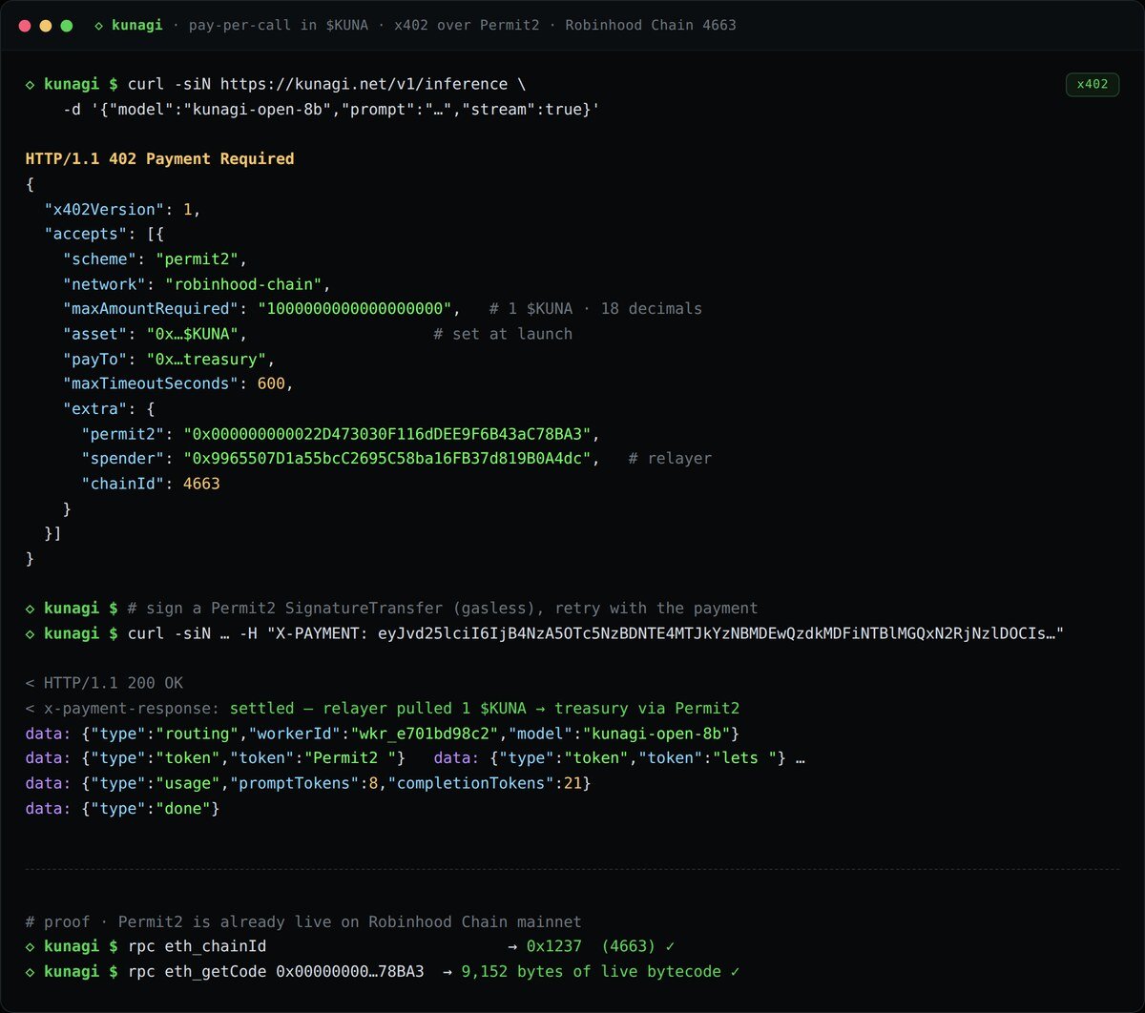Click the maxTimeoutSeconds value 600

[x=271, y=383]
